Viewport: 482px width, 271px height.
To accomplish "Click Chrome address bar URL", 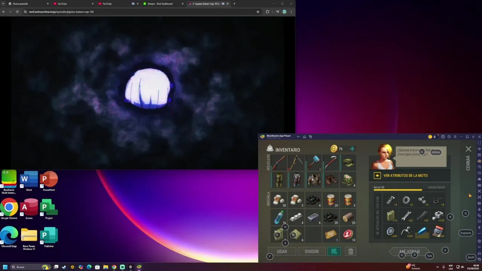I will (139, 12).
